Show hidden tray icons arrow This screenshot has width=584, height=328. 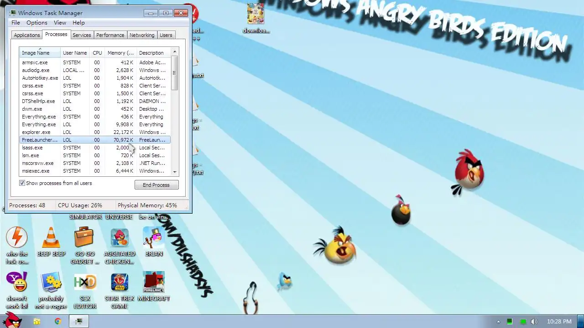[498, 322]
